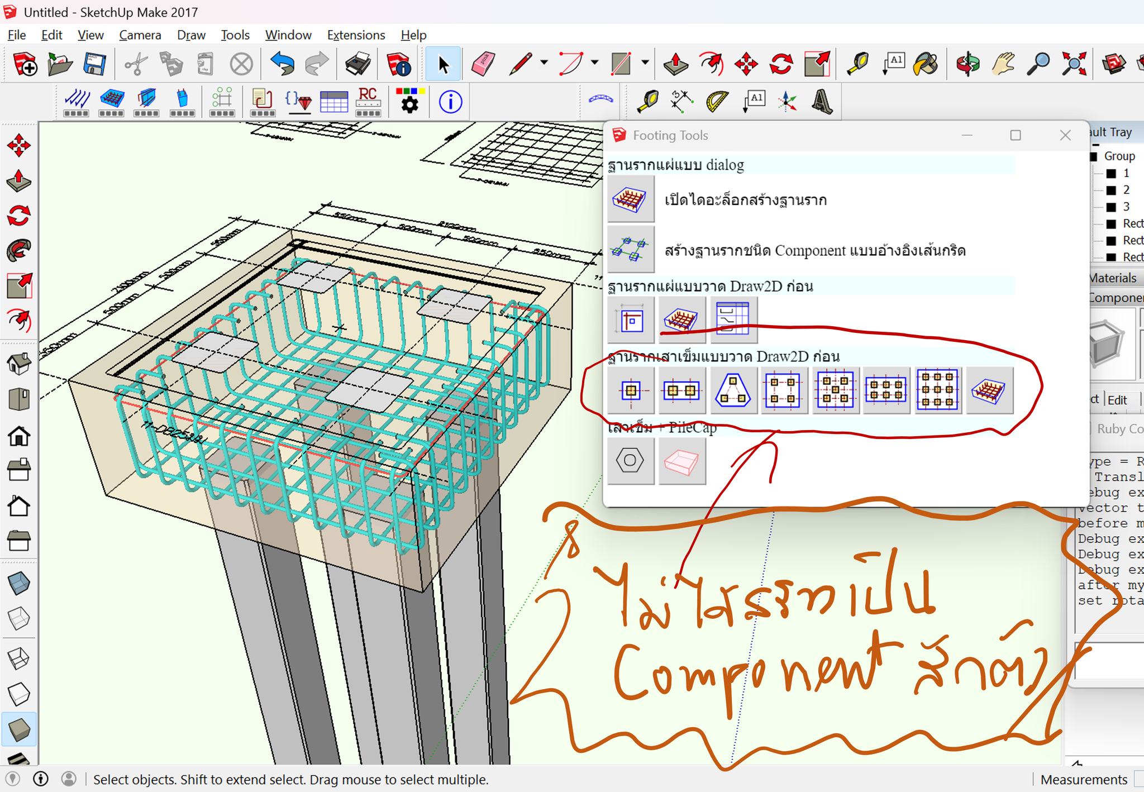Screen dimensions: 1144x792
Task: Click the nine-pile footing icon
Action: coord(938,390)
